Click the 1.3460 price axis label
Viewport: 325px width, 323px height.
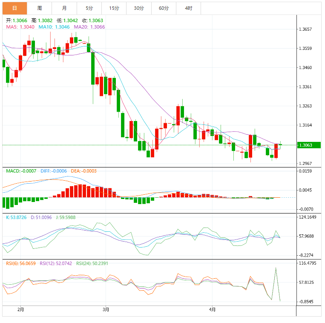tap(305, 68)
